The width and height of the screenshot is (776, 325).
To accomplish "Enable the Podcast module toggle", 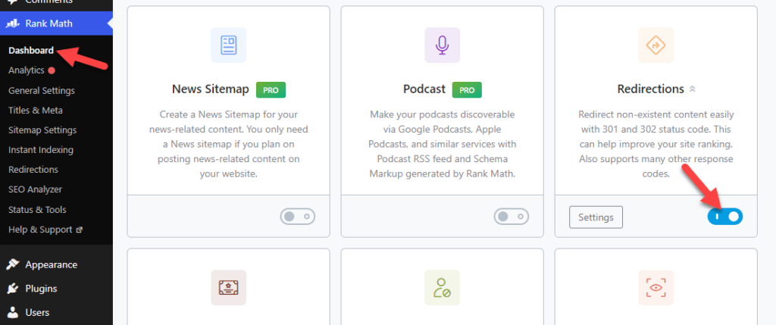I will pos(512,217).
